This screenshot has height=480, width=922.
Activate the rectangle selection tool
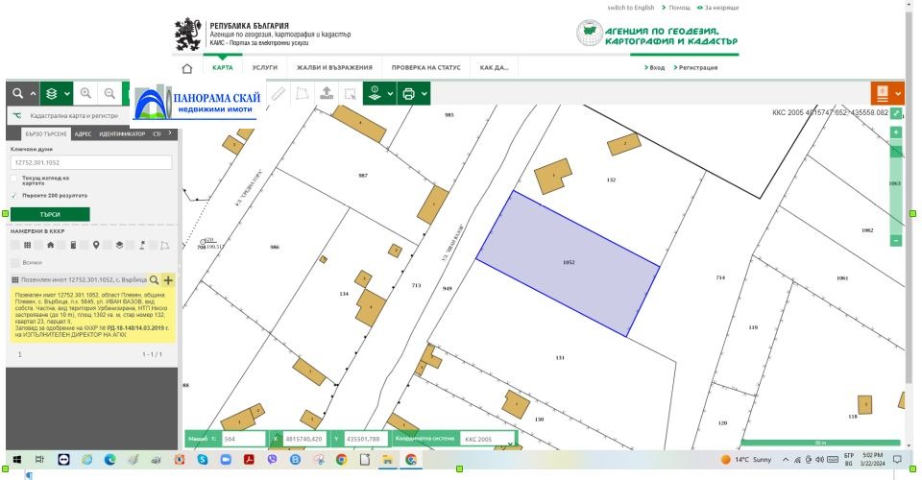(x=351, y=93)
